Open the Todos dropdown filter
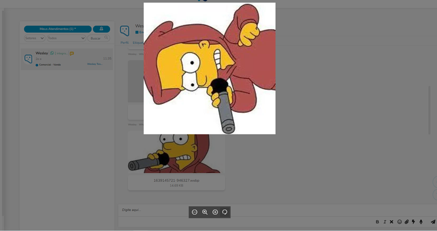This screenshot has width=437, height=231. [66, 38]
